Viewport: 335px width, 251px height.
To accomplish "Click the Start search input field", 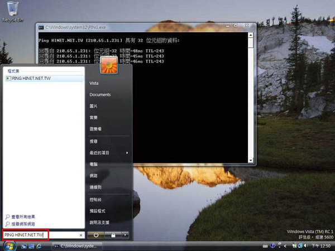I will [44, 235].
